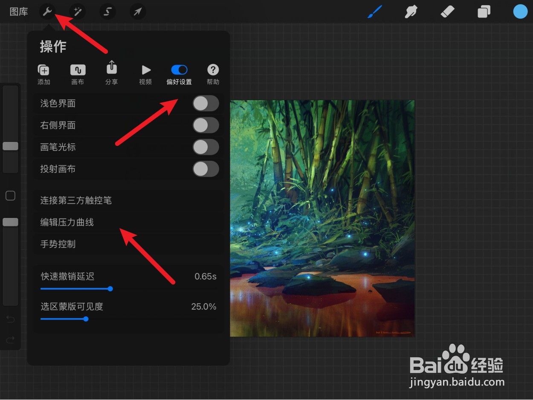This screenshot has width=533, height=400.
Task: Click the 选区蒙版可见度 slider handle
Action: 86,319
